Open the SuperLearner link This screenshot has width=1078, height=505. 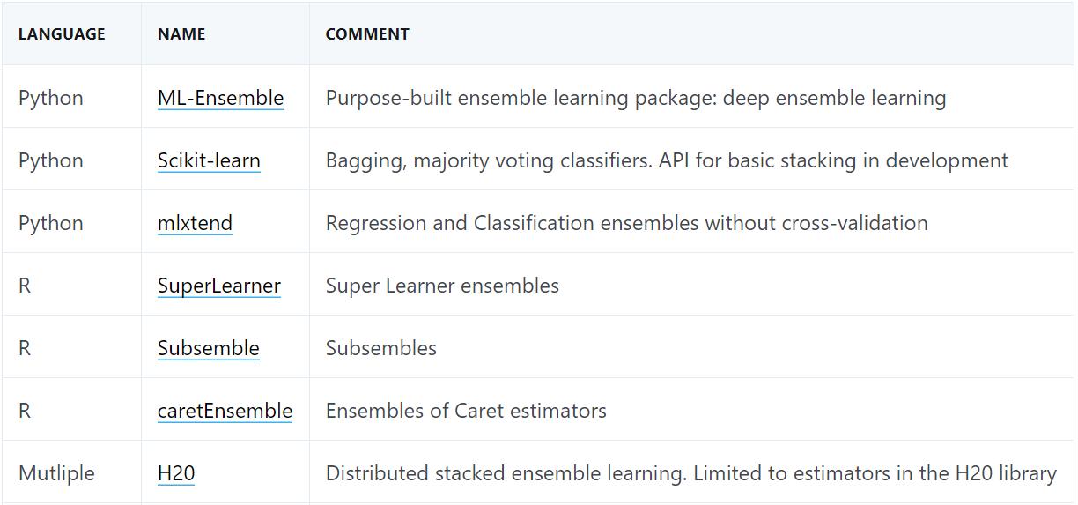click(219, 286)
